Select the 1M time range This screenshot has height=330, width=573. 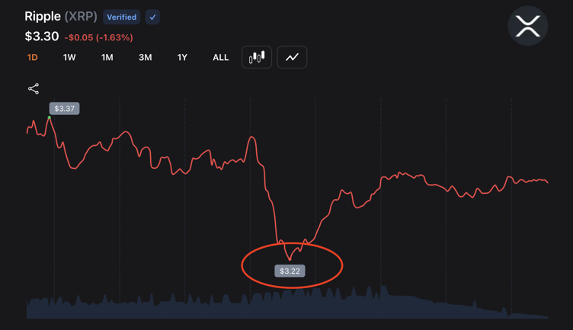(x=107, y=57)
